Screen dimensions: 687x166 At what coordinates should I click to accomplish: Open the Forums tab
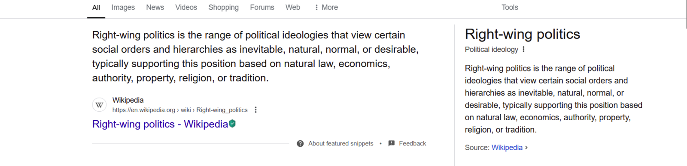coord(262,7)
